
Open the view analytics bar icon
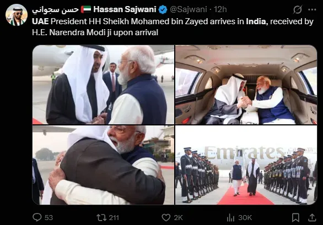(x=230, y=217)
